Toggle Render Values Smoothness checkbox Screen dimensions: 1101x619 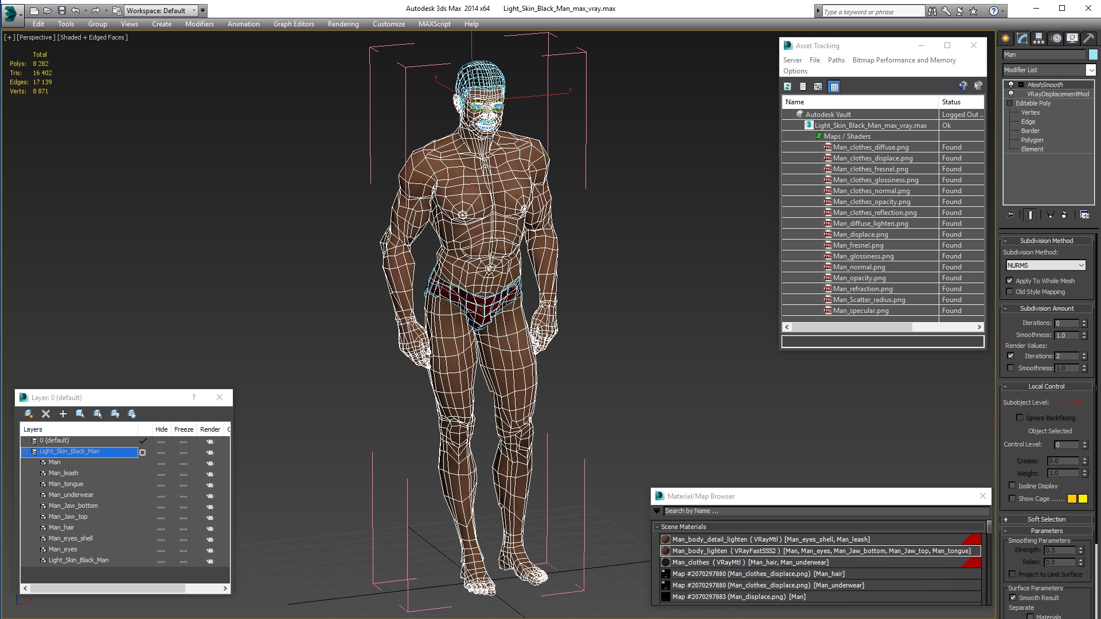[1010, 368]
